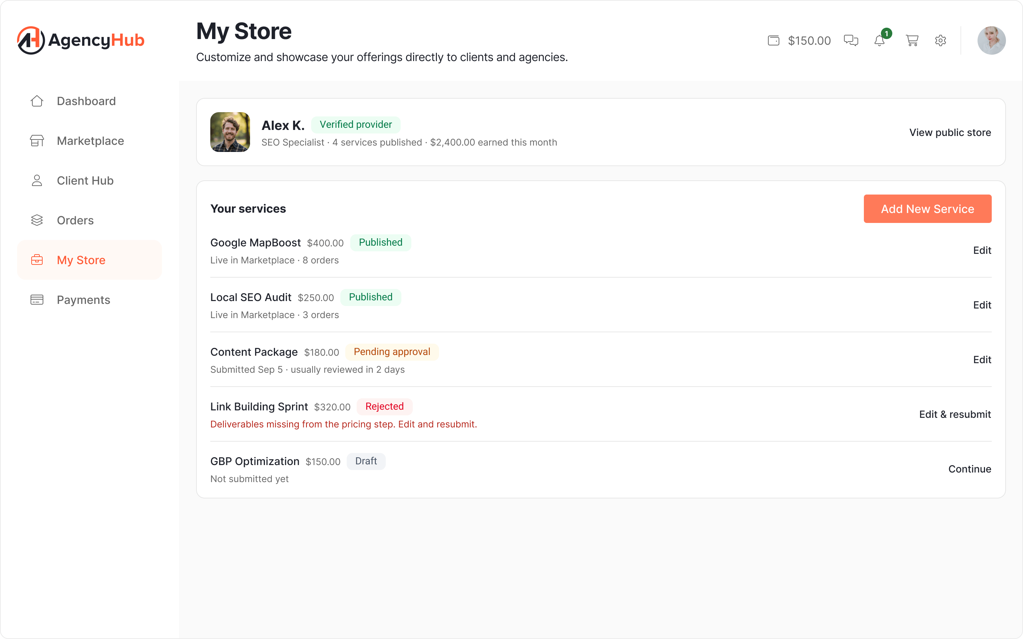1023x639 pixels.
Task: Go to Dashboard in the sidebar
Action: tap(90, 101)
